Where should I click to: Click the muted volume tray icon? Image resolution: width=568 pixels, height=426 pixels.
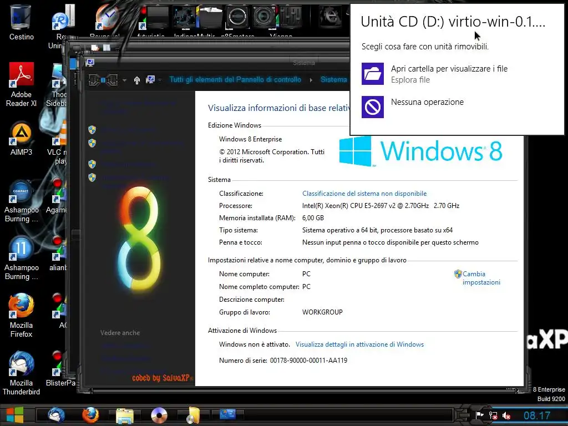[x=506, y=416]
